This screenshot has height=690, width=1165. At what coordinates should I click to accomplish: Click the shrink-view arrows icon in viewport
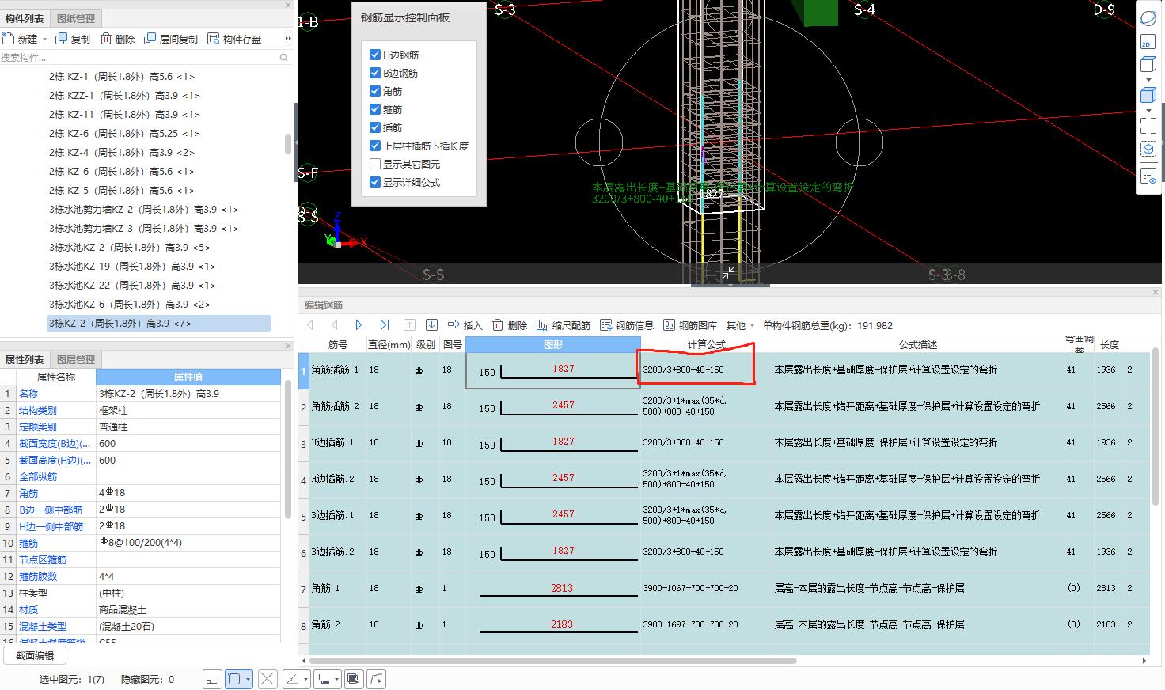(x=728, y=273)
